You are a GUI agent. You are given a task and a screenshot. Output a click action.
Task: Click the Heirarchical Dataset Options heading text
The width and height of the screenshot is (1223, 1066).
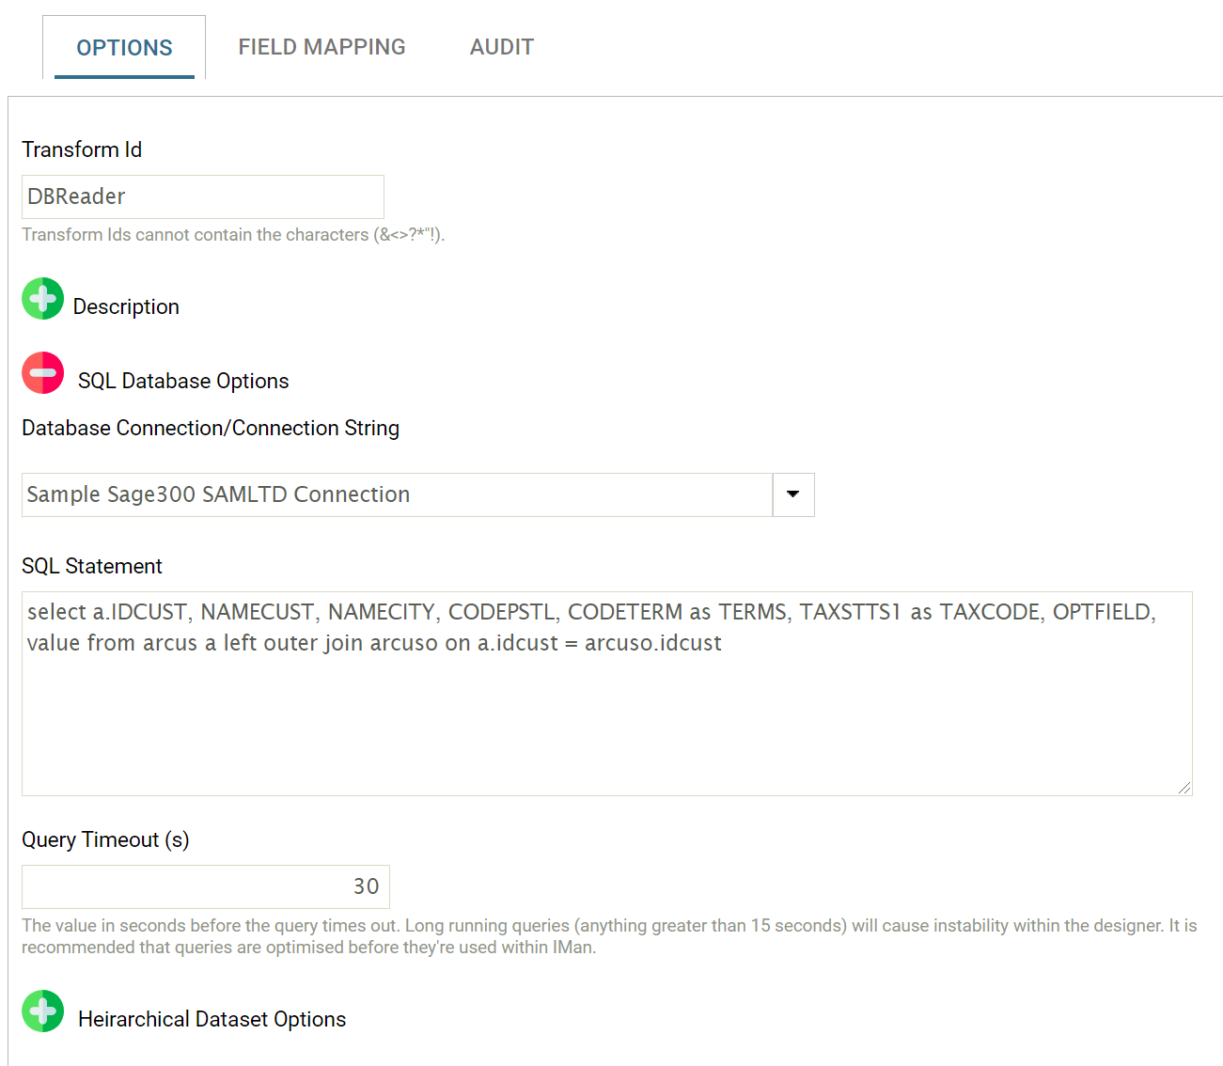click(x=212, y=1019)
